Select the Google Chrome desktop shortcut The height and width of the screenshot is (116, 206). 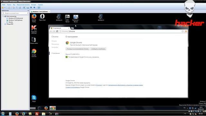[x=34, y=53]
